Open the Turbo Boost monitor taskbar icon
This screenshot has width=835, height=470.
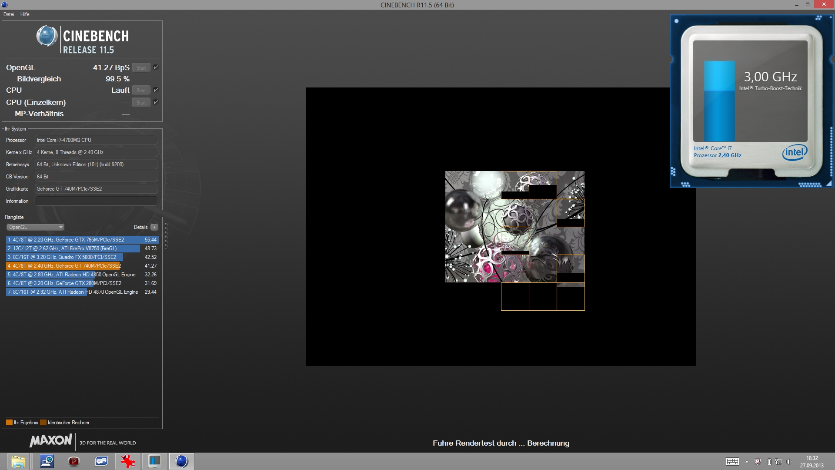(x=154, y=461)
